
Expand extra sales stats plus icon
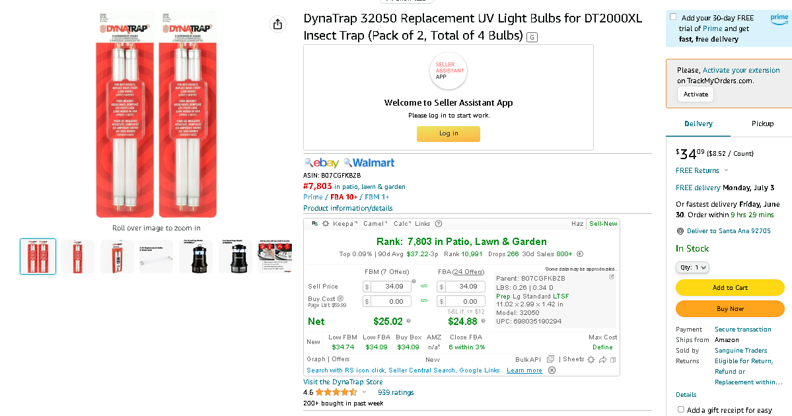tap(580, 254)
